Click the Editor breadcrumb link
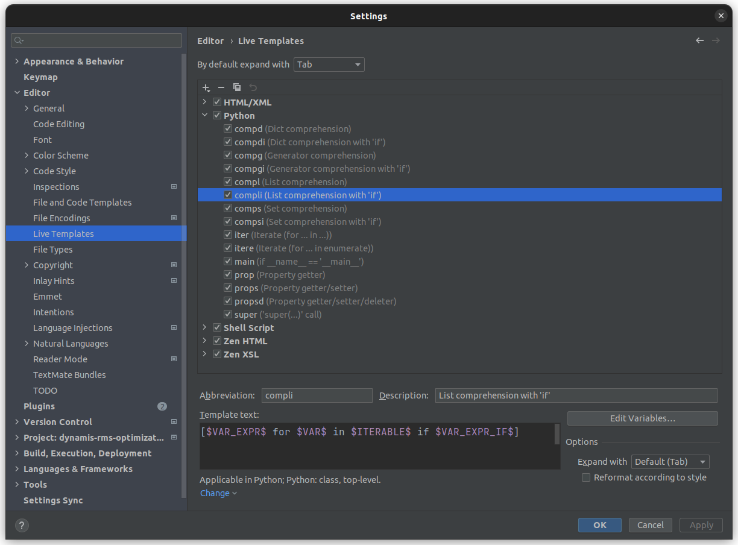 pyautogui.click(x=210, y=40)
